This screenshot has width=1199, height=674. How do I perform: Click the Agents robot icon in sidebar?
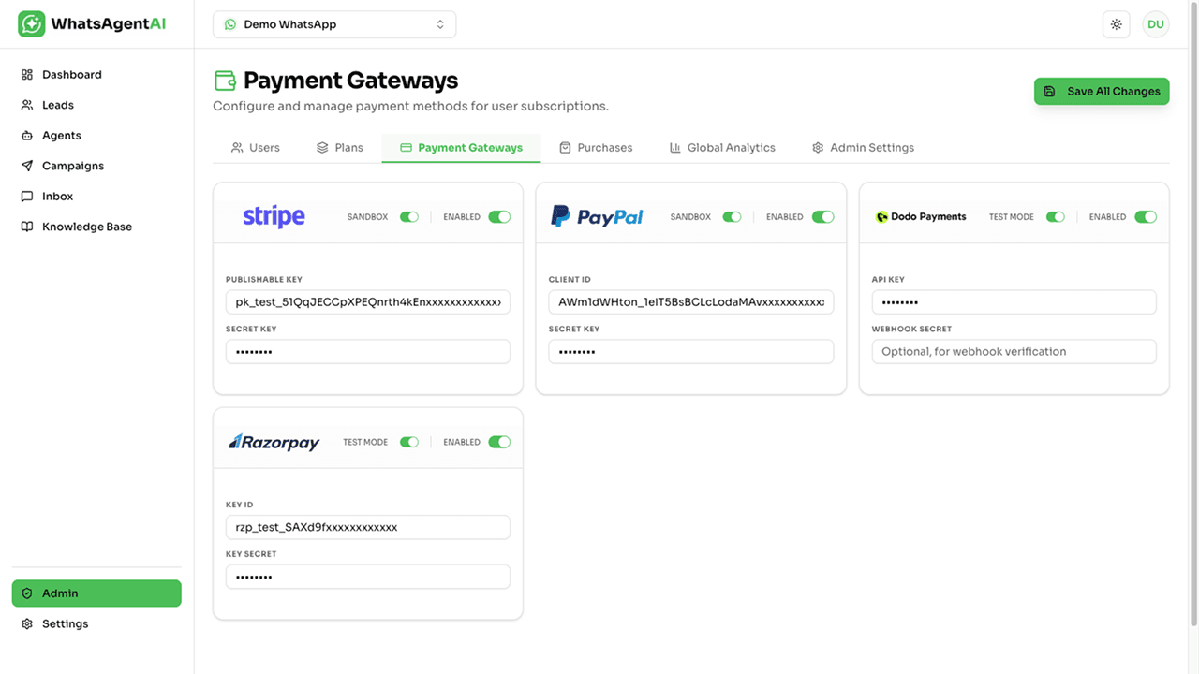coord(27,136)
